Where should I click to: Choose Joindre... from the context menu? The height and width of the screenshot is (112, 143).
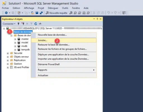point(64,40)
